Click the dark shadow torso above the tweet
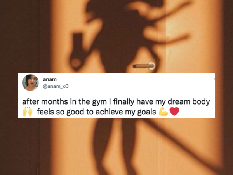Screen dimensions: 233x175 point(119,37)
